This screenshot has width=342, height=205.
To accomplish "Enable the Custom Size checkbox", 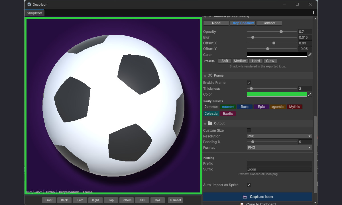I will click(x=249, y=130).
